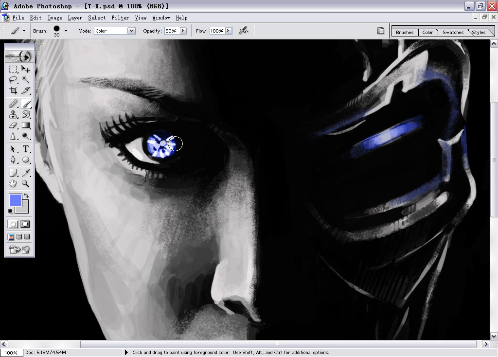
Task: Choose the Hand tool
Action: 13,183
